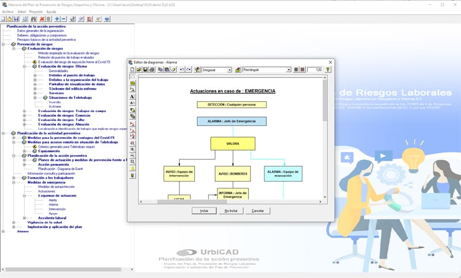Click the Redo arrow in diagram editor
This screenshot has height=278, width=461.
(x=189, y=69)
